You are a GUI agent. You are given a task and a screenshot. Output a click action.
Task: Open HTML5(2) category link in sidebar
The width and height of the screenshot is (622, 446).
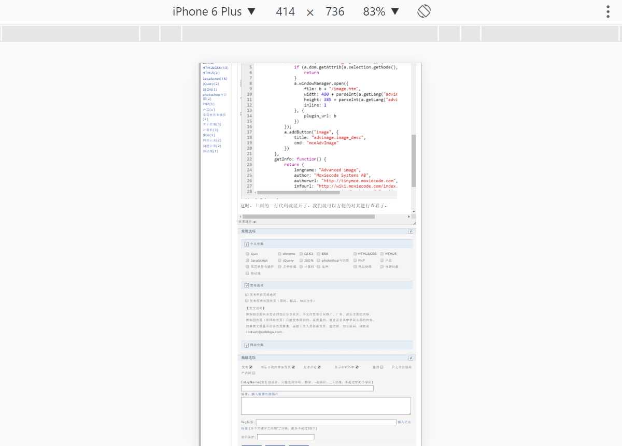point(211,73)
